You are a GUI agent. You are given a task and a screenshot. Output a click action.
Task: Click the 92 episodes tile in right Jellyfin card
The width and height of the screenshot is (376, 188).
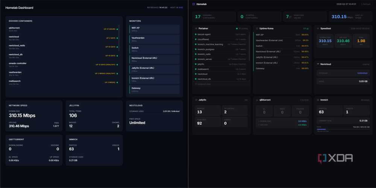tap(208, 122)
